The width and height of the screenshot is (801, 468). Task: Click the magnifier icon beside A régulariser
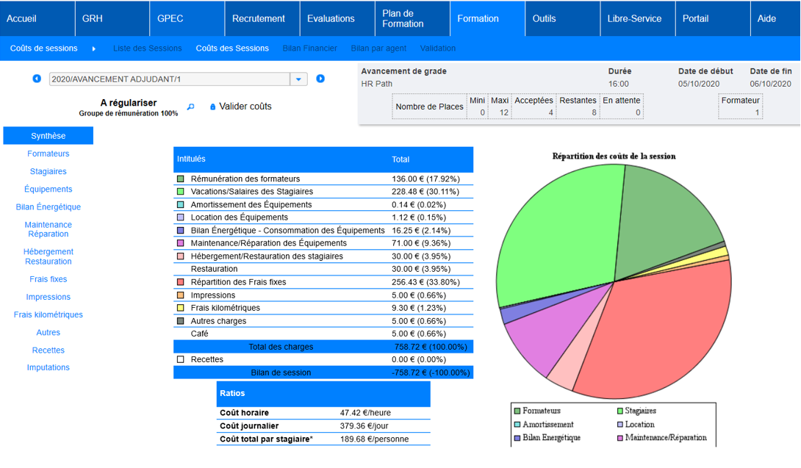point(191,107)
